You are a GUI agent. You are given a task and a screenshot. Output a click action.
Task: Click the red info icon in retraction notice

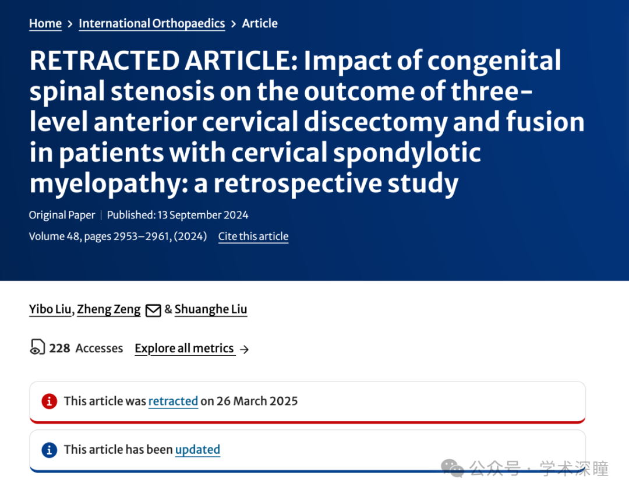[x=50, y=401]
